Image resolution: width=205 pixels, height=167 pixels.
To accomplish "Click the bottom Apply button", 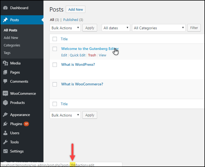I will pos(90,115).
